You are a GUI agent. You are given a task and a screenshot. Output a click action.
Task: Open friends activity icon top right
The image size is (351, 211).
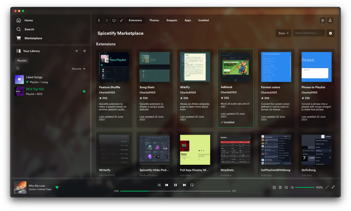[x=323, y=20]
